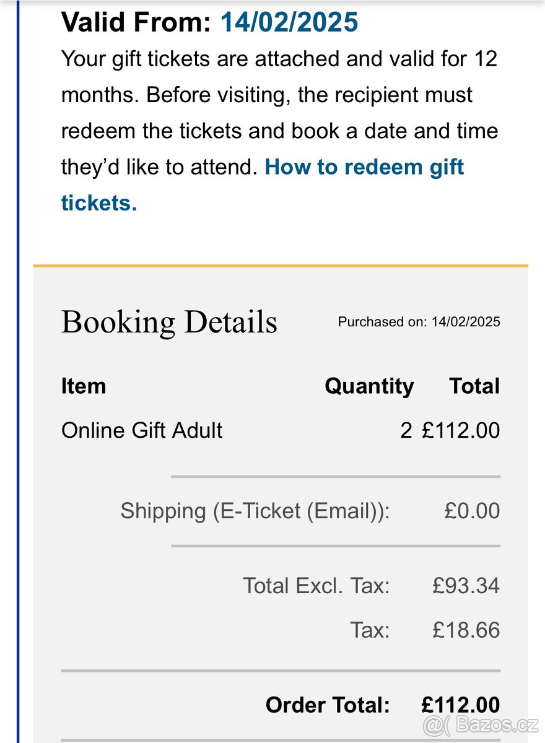Click the tax amount £18.66
The height and width of the screenshot is (743, 545).
466,630
